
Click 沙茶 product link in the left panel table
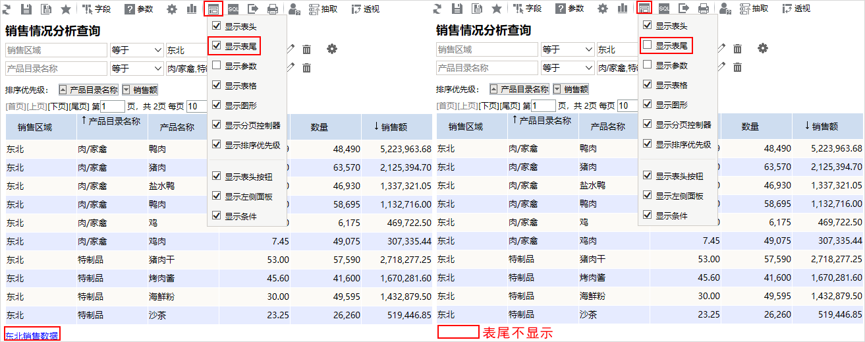tap(157, 315)
